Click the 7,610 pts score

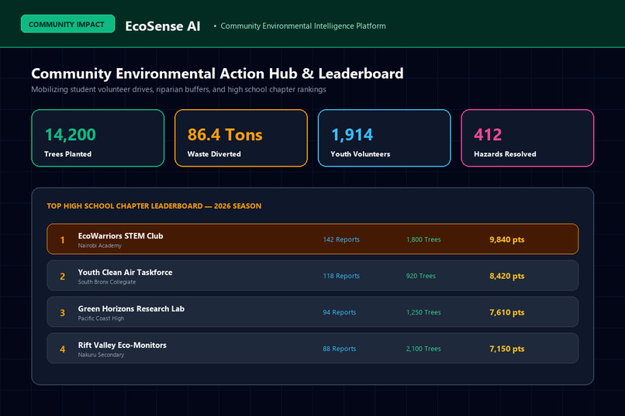coord(506,312)
